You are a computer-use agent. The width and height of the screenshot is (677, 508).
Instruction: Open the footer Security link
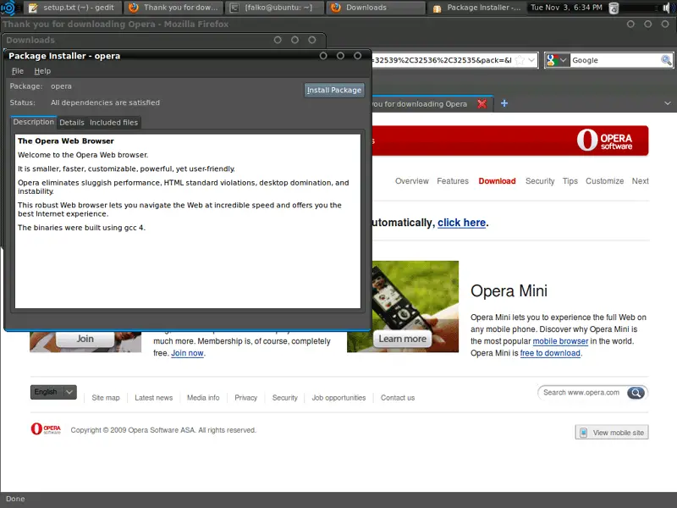point(284,398)
